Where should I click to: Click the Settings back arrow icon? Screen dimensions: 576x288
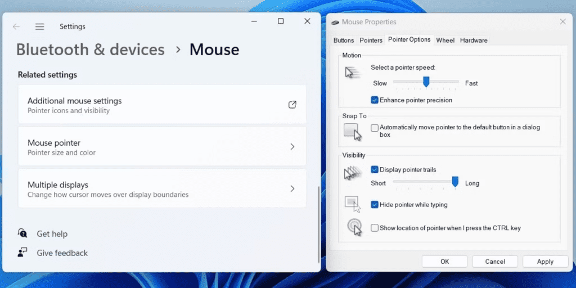click(x=16, y=26)
